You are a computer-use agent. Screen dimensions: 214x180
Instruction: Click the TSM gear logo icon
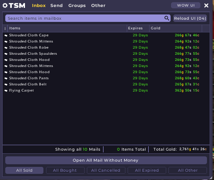coord(5,6)
